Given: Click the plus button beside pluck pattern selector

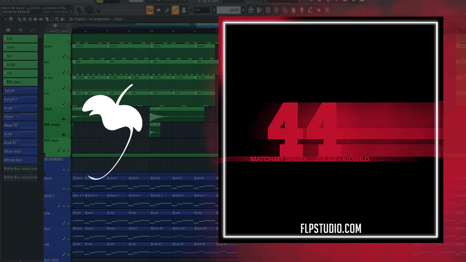Looking at the screenshot, I should click(x=243, y=10).
